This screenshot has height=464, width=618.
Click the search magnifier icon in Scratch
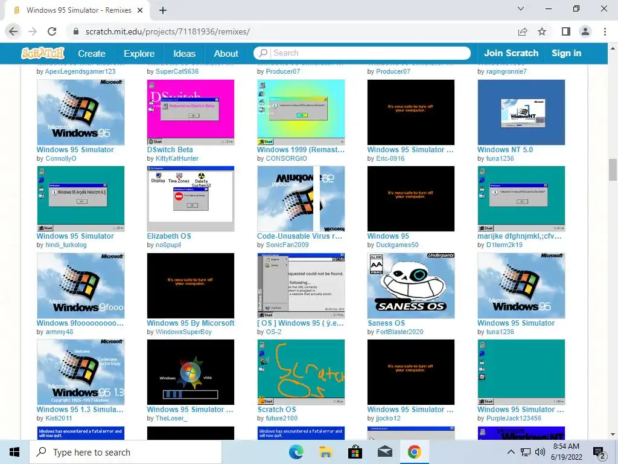(263, 53)
